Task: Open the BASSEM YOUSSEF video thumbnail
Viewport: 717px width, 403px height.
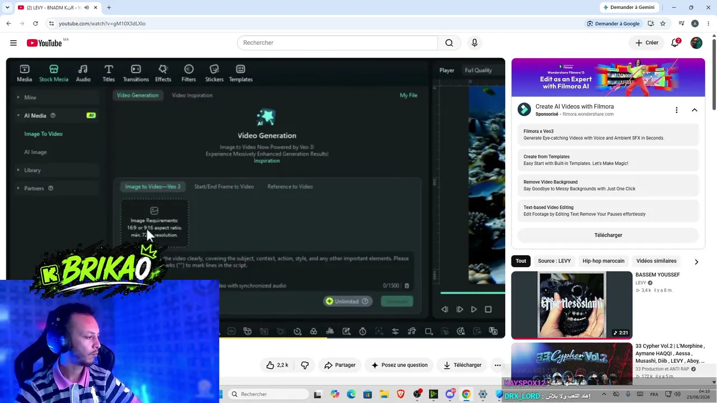Action: tap(572, 305)
